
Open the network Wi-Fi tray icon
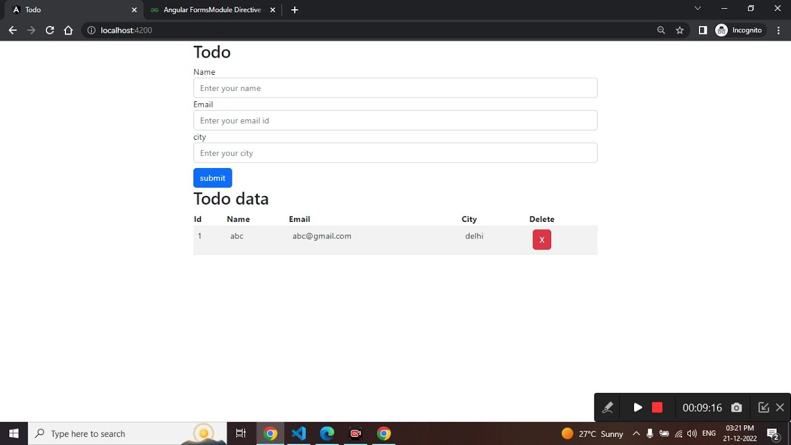[679, 434]
